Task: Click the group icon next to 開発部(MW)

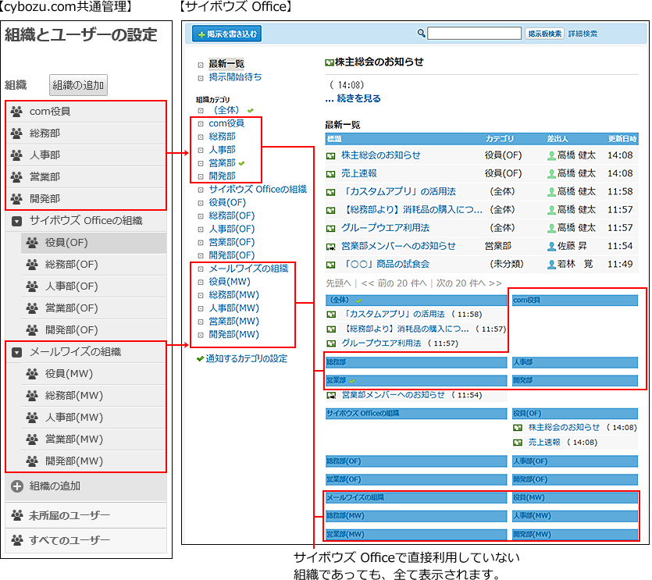Action: [x=33, y=461]
